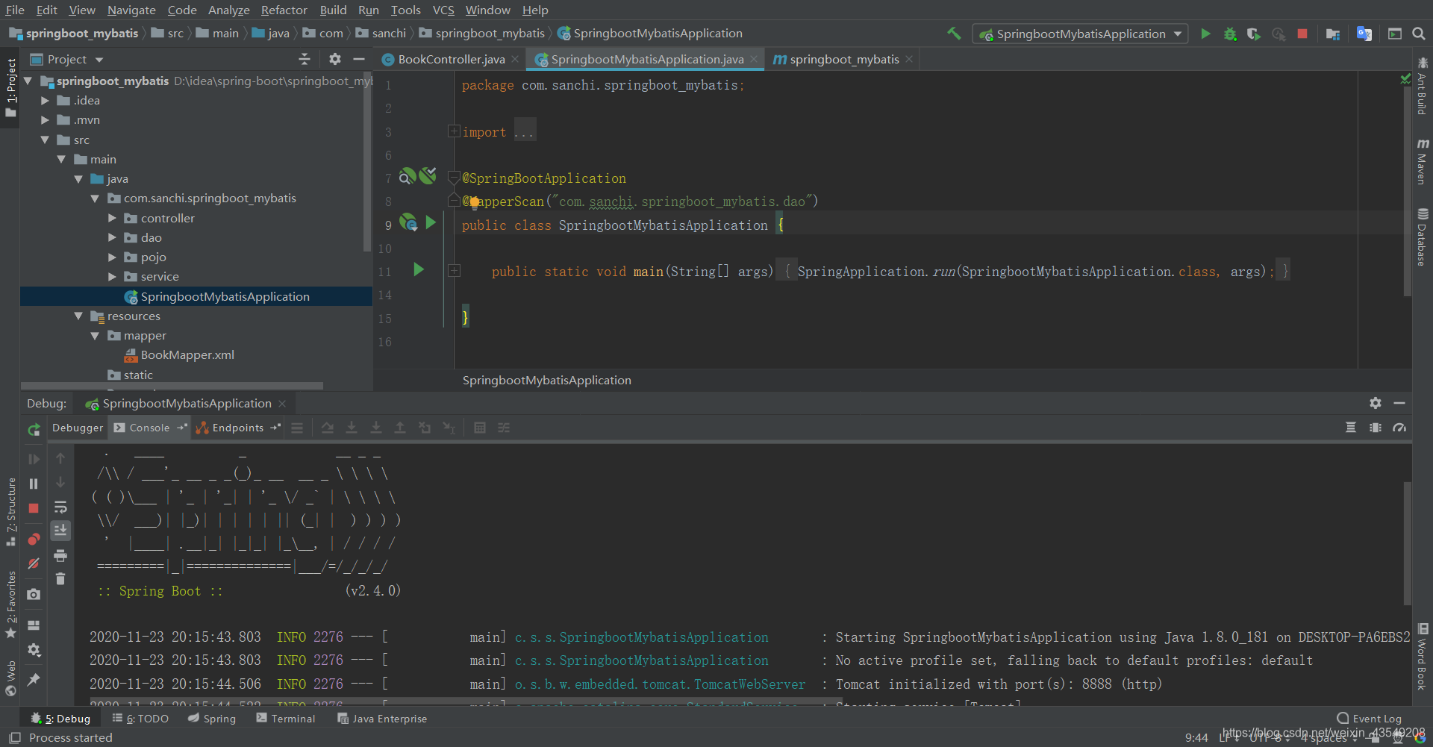The width and height of the screenshot is (1433, 747).
Task: Open the VCS menu
Action: click(443, 10)
